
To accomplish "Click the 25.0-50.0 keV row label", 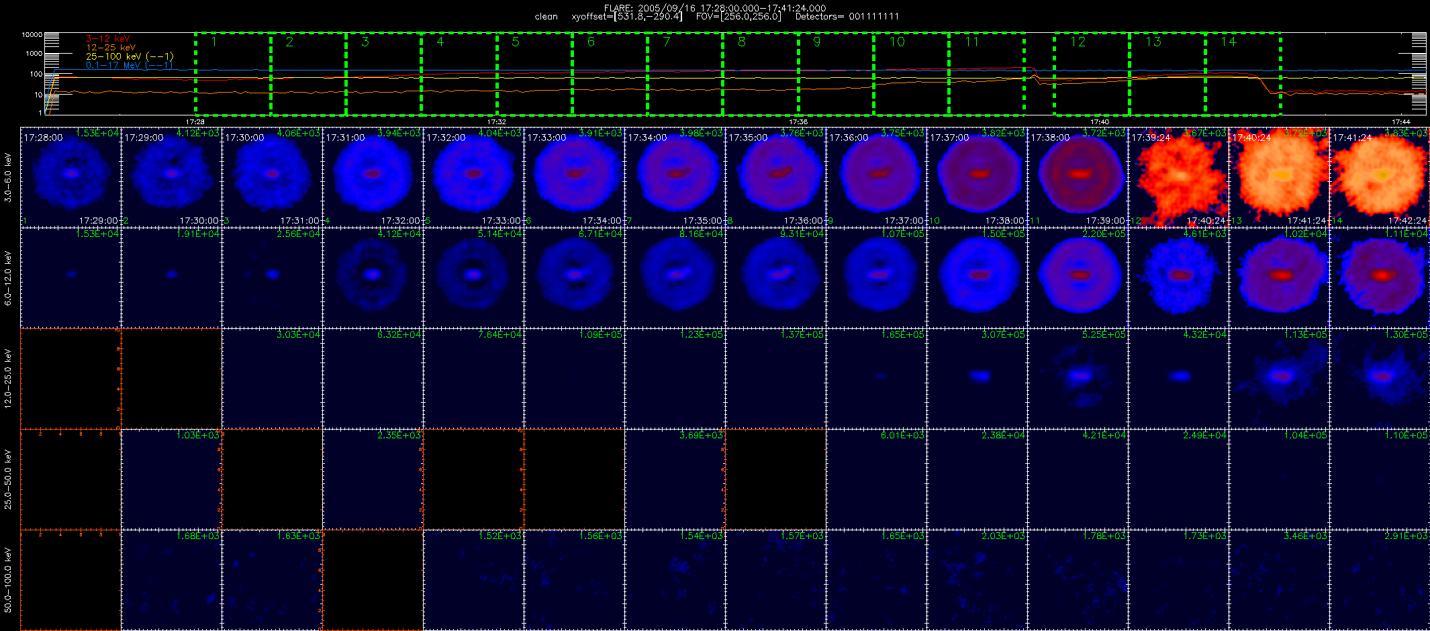I will (x=8, y=479).
